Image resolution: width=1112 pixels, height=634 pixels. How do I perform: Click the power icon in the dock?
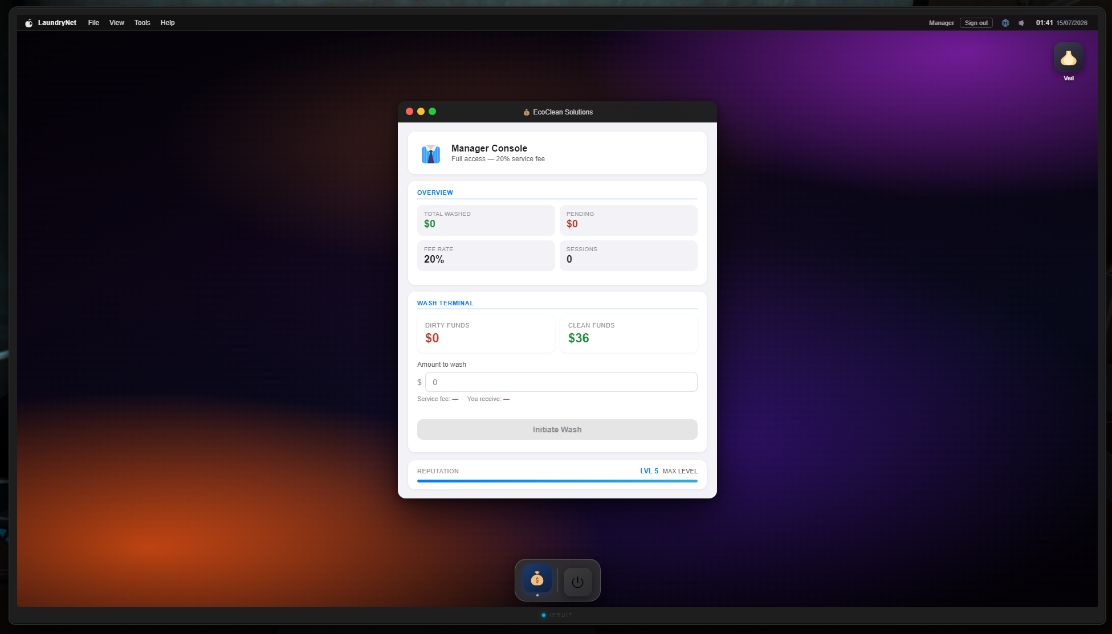[x=577, y=582]
